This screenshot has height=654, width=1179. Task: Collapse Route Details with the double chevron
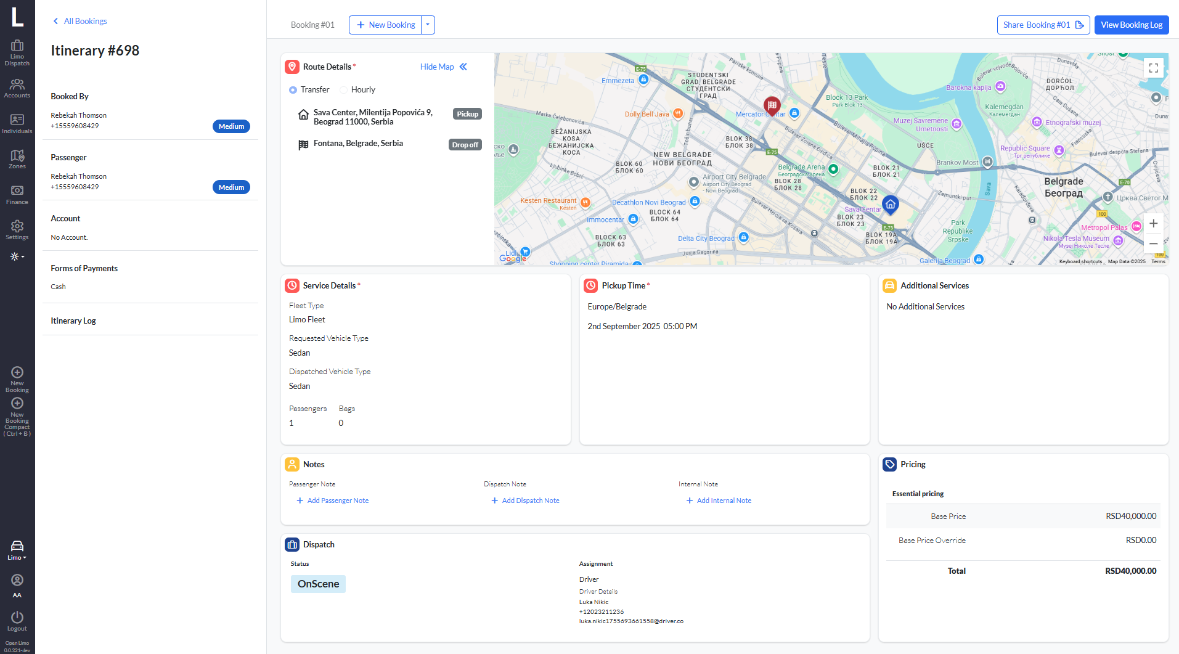coord(464,67)
